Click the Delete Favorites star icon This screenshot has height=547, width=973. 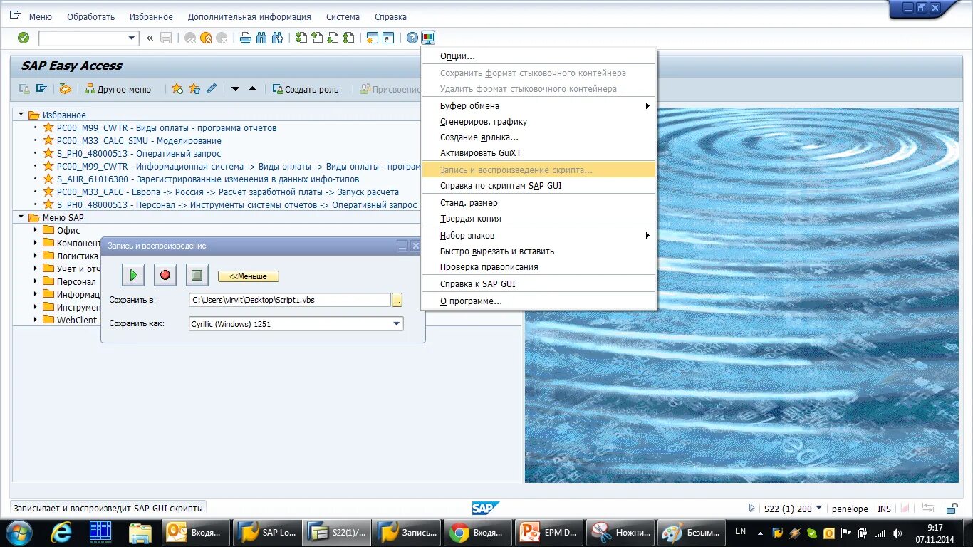coord(194,89)
